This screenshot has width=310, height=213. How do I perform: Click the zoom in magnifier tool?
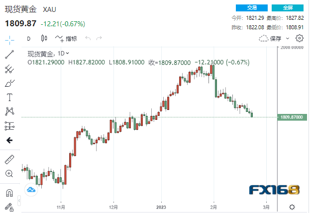tap(9, 174)
